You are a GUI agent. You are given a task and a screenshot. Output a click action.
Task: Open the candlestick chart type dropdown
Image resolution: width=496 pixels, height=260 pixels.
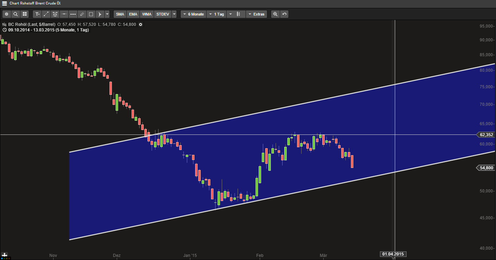click(237, 14)
